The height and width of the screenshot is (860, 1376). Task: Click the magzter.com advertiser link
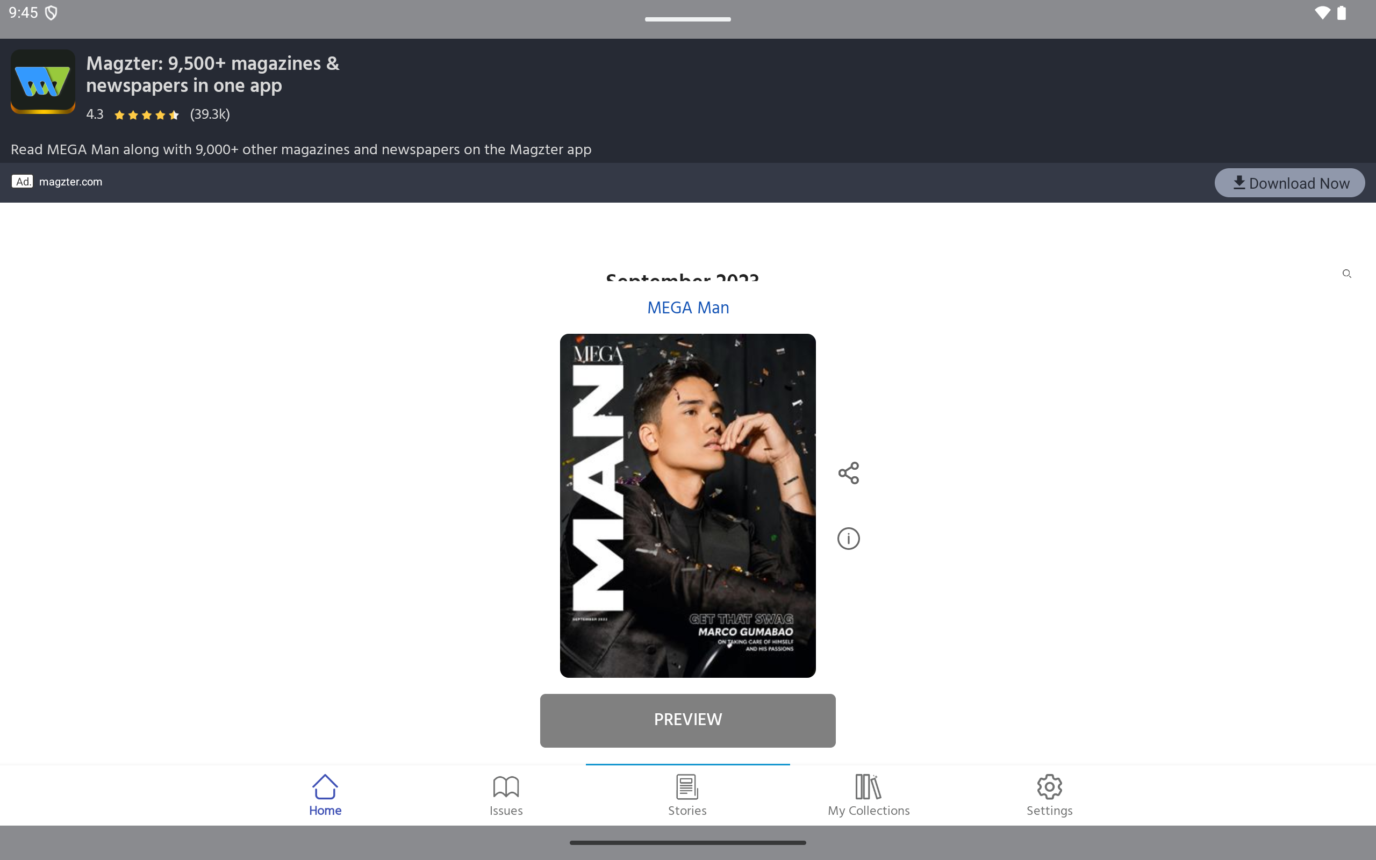[x=70, y=182]
